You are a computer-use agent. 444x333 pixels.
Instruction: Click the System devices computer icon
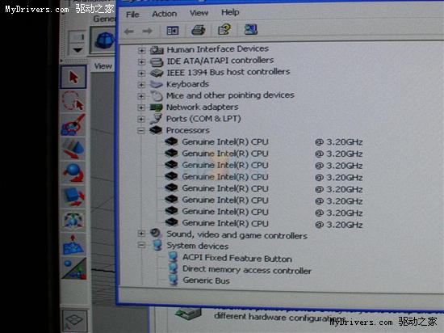point(157,245)
